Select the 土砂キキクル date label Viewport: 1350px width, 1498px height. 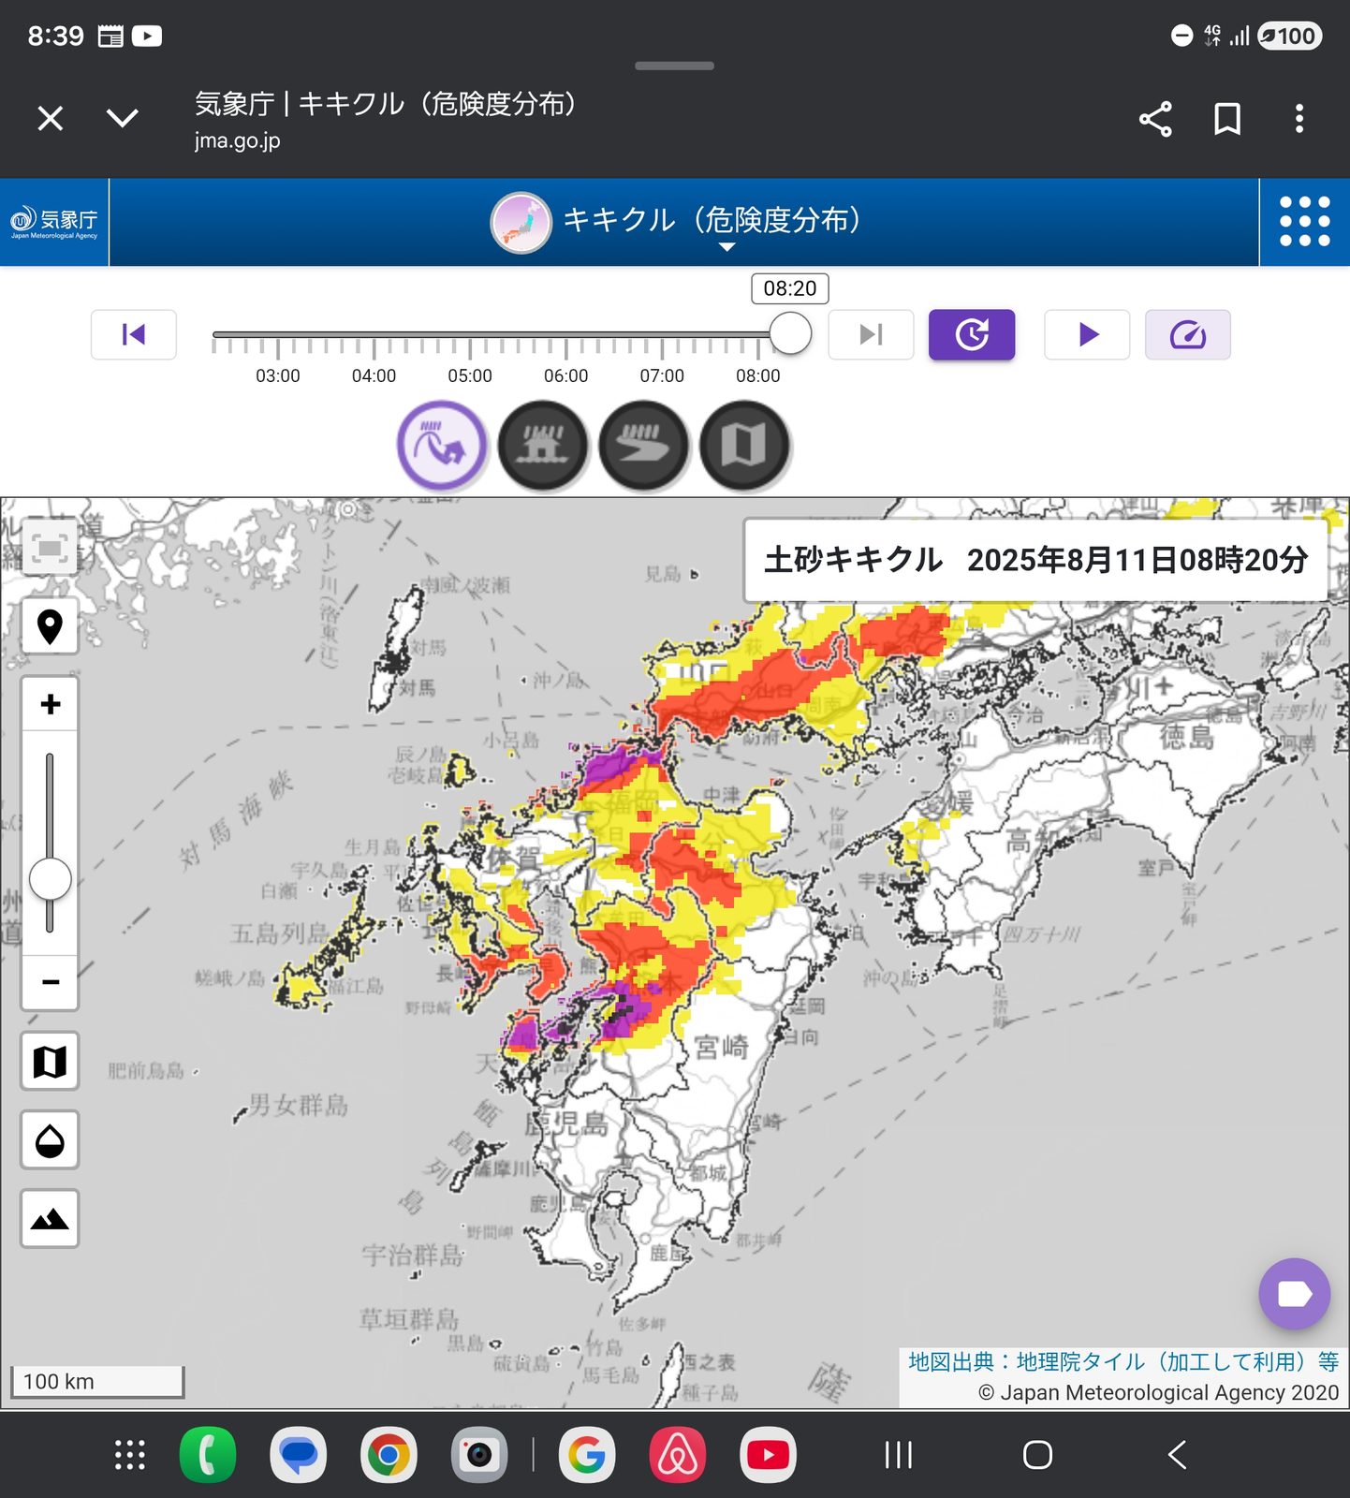coord(1035,560)
